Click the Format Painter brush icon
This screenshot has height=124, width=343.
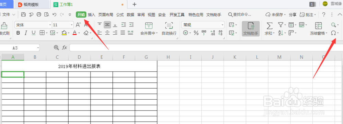[4, 26]
